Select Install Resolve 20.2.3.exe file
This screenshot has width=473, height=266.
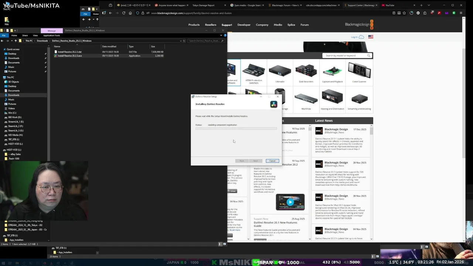(x=69, y=56)
